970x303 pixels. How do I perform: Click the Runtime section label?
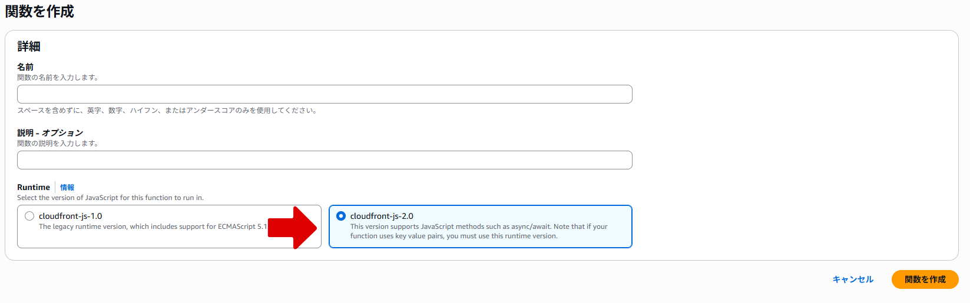pyautogui.click(x=34, y=188)
